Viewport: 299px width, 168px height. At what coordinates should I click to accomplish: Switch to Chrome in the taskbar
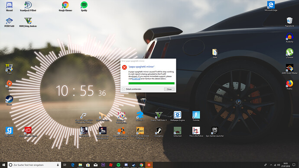(x=141, y=165)
